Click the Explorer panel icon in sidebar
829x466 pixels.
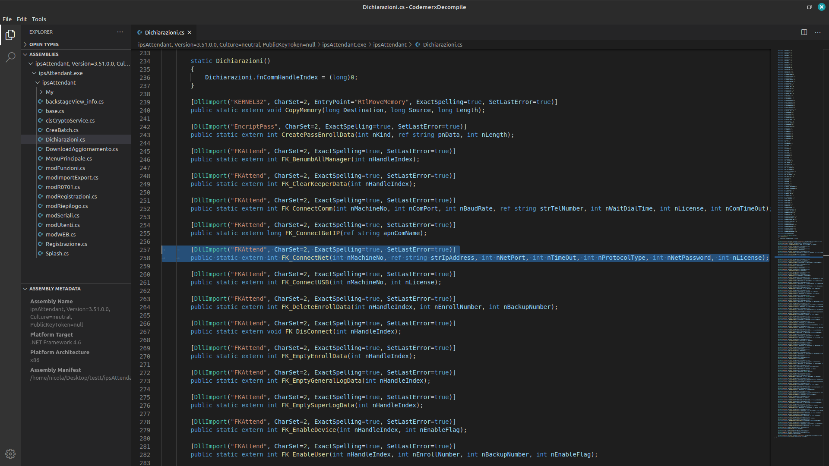pos(10,35)
